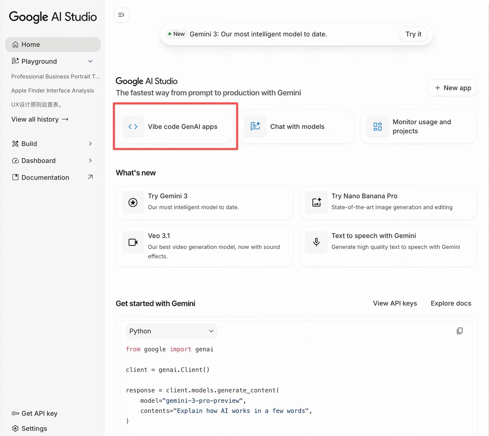Open the Python language dropdown
The height and width of the screenshot is (436, 489).
(171, 331)
